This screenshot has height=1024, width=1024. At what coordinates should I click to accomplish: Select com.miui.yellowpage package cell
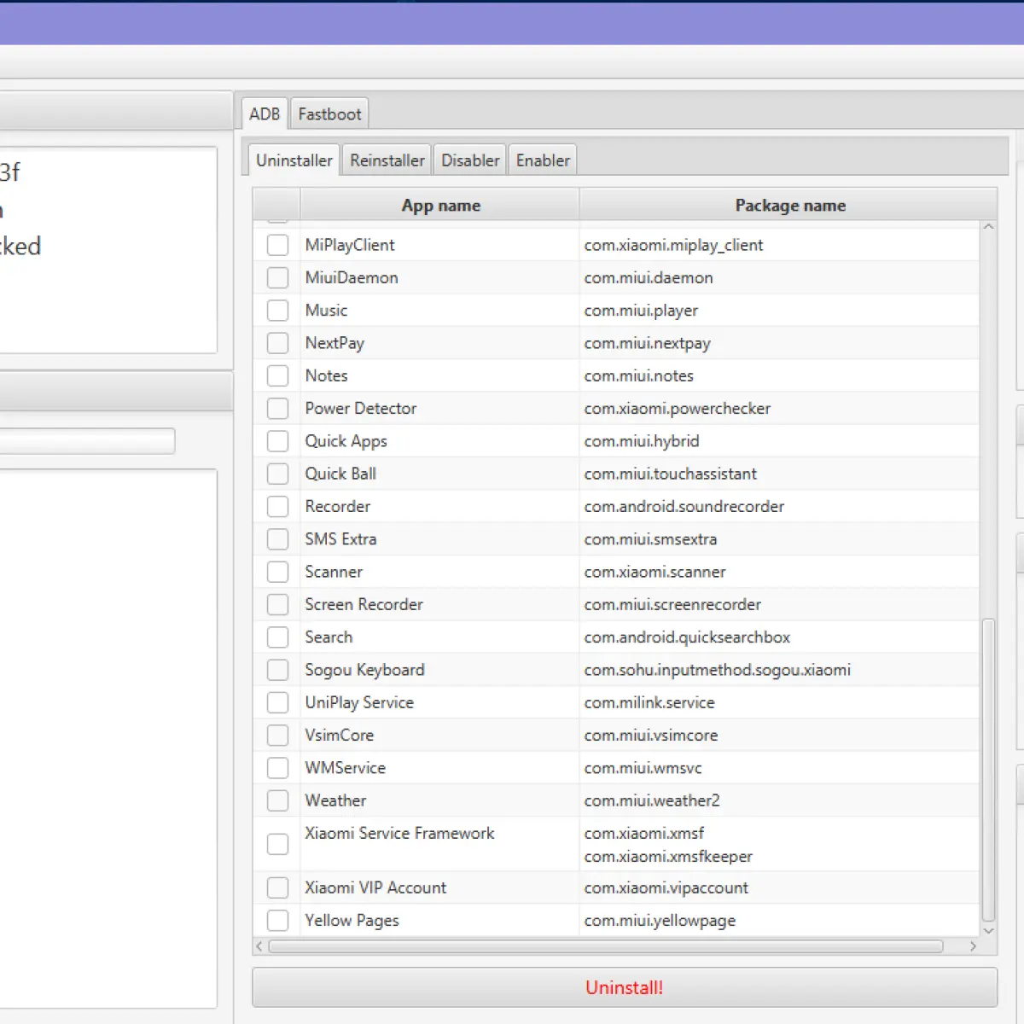point(779,921)
